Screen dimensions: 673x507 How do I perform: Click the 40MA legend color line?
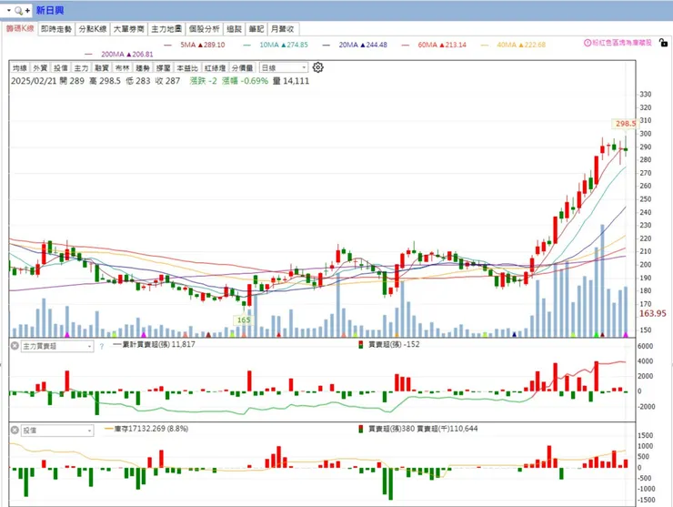pos(485,46)
